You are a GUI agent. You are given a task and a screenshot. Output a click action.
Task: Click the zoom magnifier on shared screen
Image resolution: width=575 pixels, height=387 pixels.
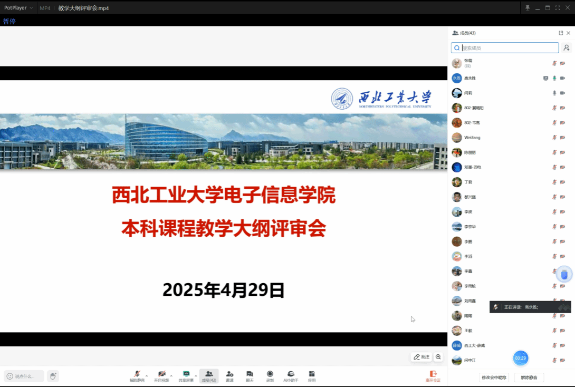438,357
